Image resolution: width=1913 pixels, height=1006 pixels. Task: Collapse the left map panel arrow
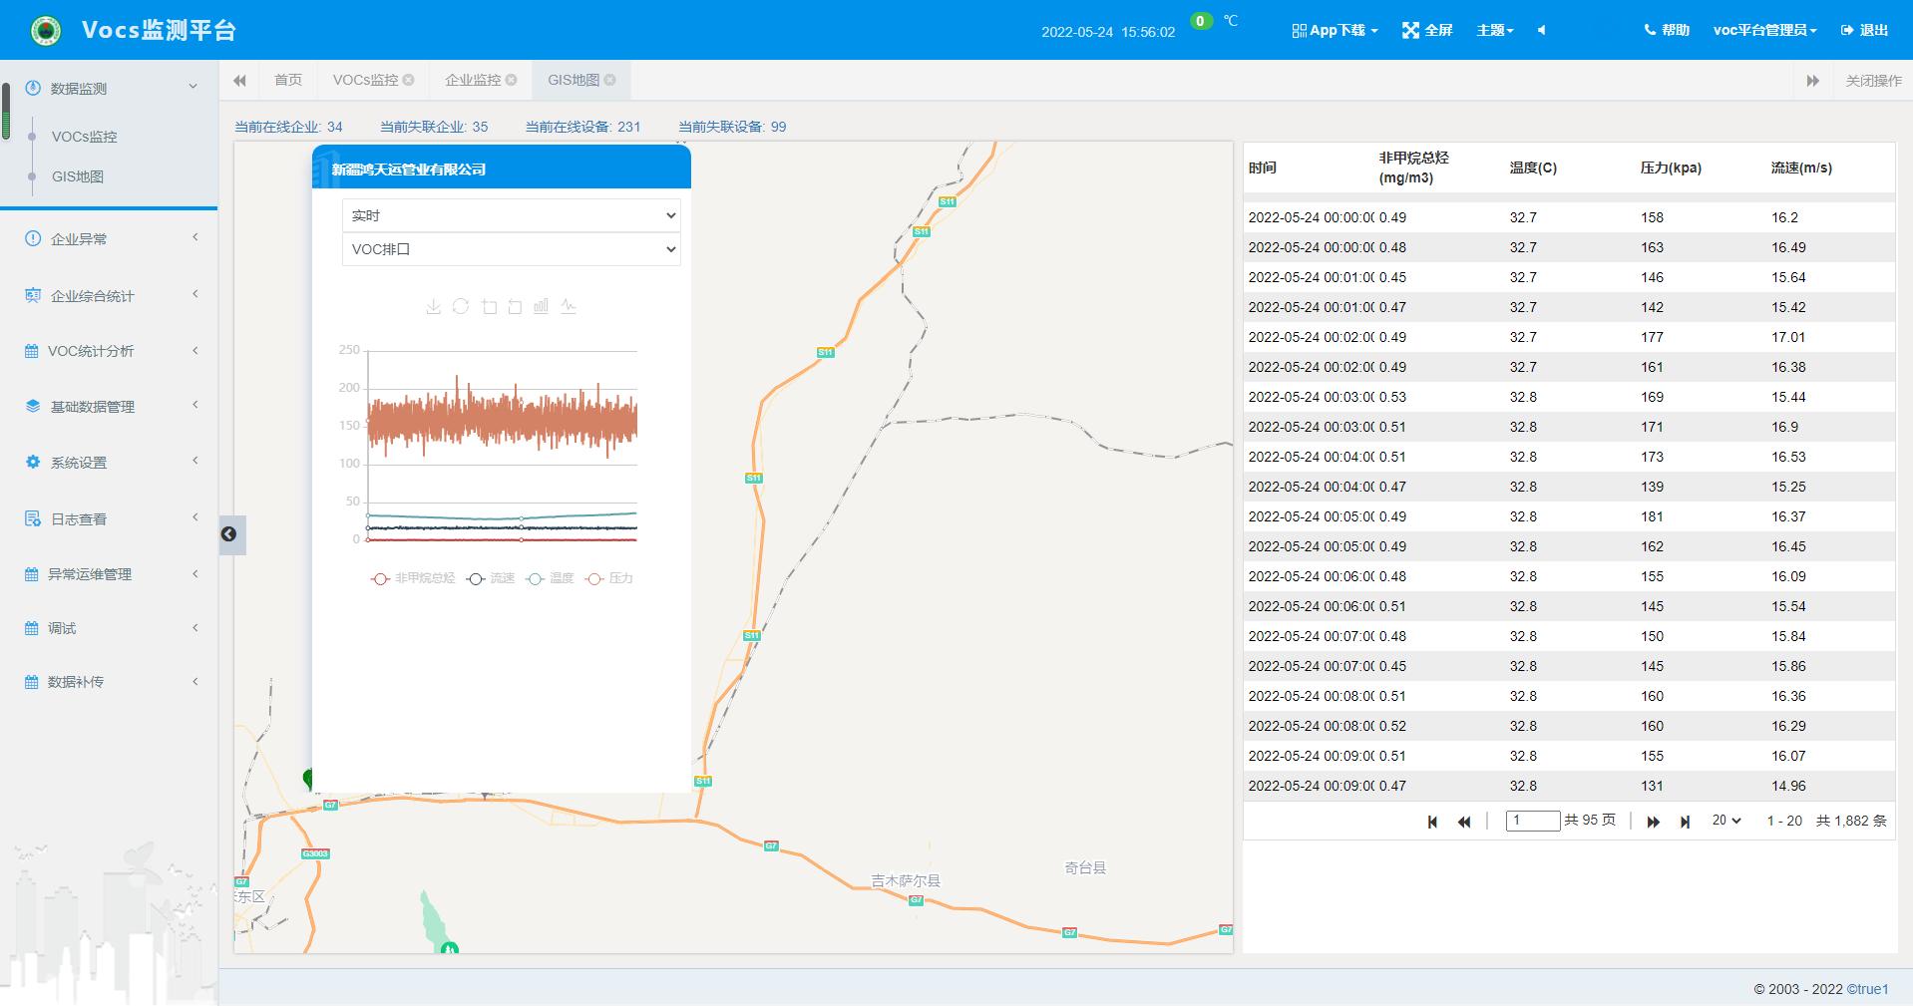pos(229,534)
